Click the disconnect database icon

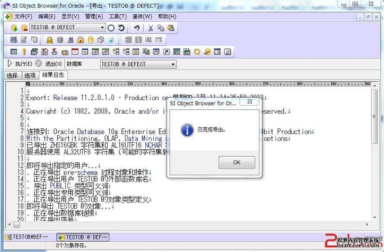(x=24, y=28)
